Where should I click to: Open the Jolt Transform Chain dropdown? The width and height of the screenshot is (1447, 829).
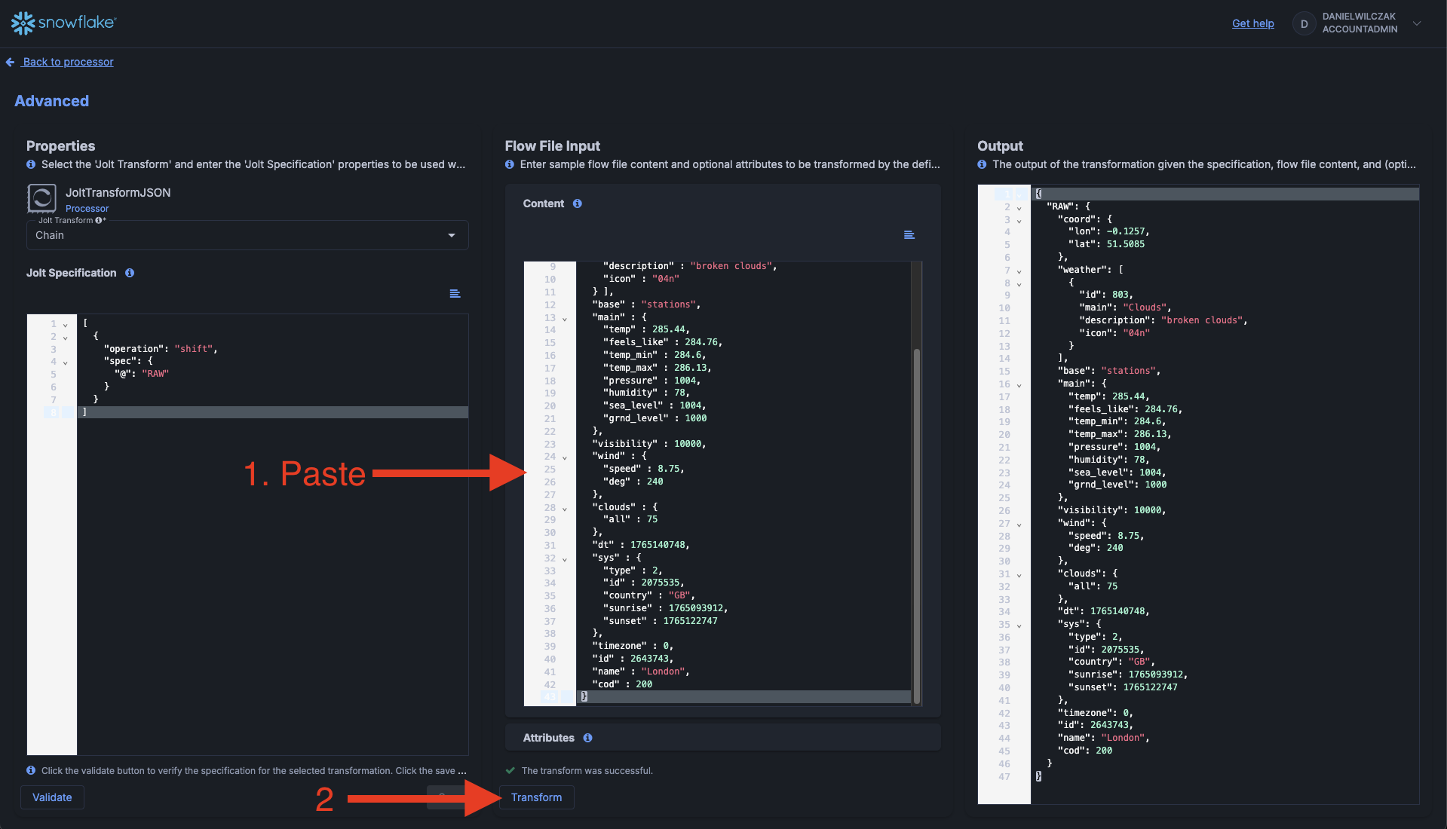[451, 235]
